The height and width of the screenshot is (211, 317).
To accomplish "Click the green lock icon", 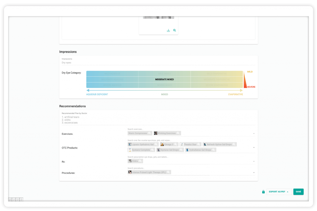I will [x=263, y=192].
